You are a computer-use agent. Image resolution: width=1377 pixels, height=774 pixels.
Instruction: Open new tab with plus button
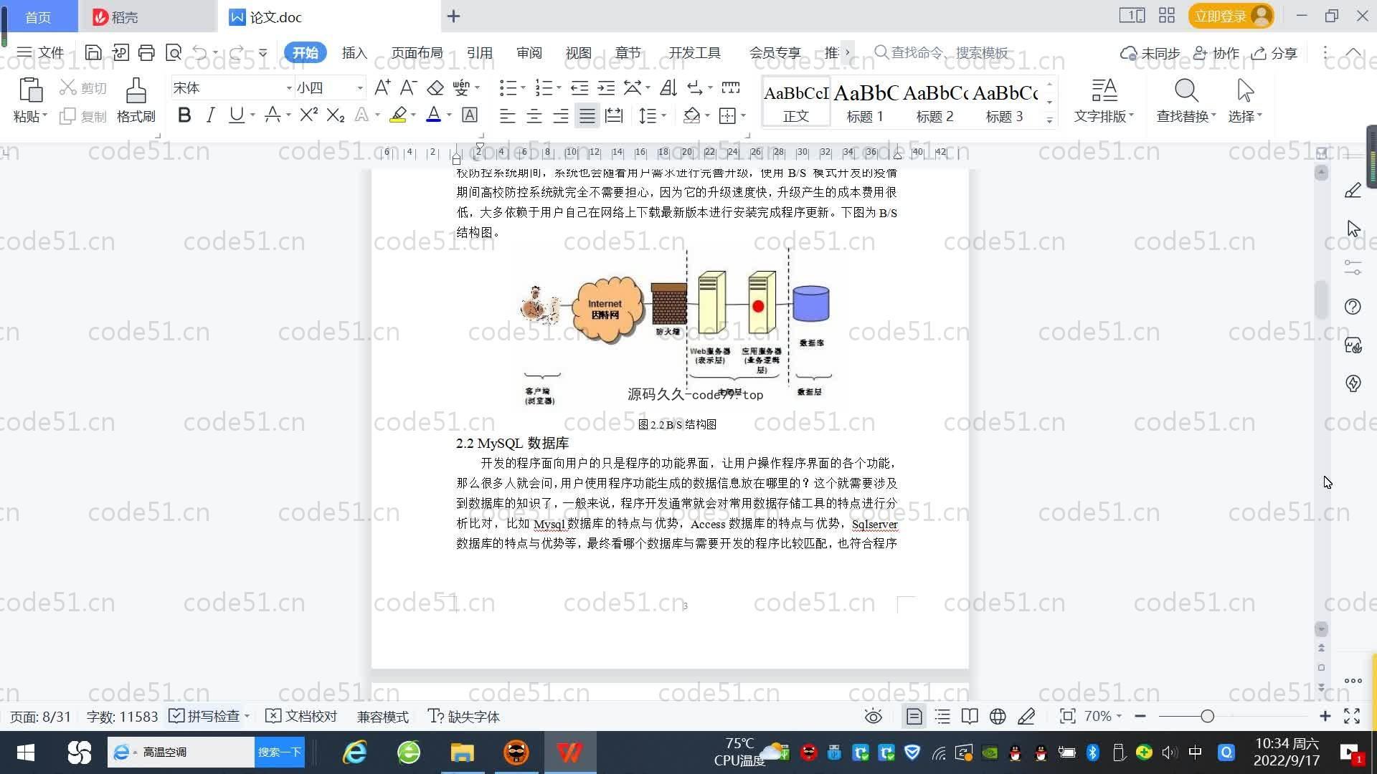click(x=453, y=16)
